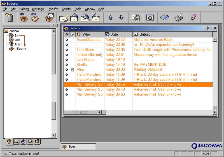Sort messages by the Date column header
This screenshot has height=157, width=224.
point(118,34)
